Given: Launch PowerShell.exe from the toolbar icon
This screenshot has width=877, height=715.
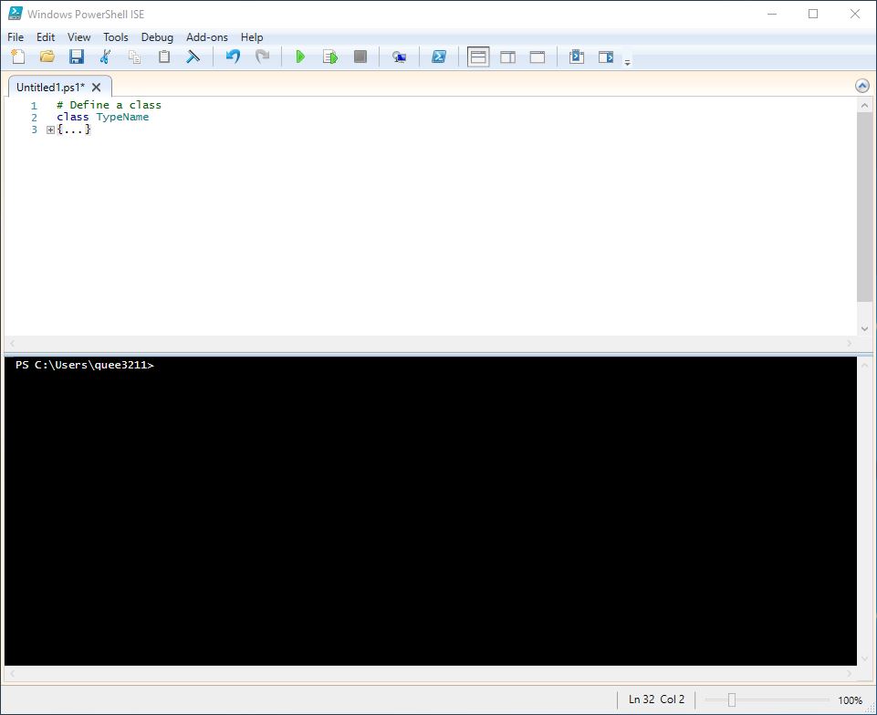Looking at the screenshot, I should tap(438, 56).
